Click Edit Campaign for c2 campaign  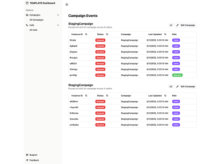(x=186, y=87)
